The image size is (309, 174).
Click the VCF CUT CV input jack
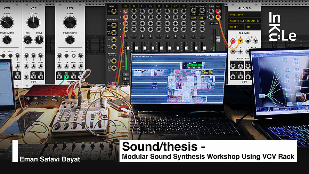pos(26,66)
